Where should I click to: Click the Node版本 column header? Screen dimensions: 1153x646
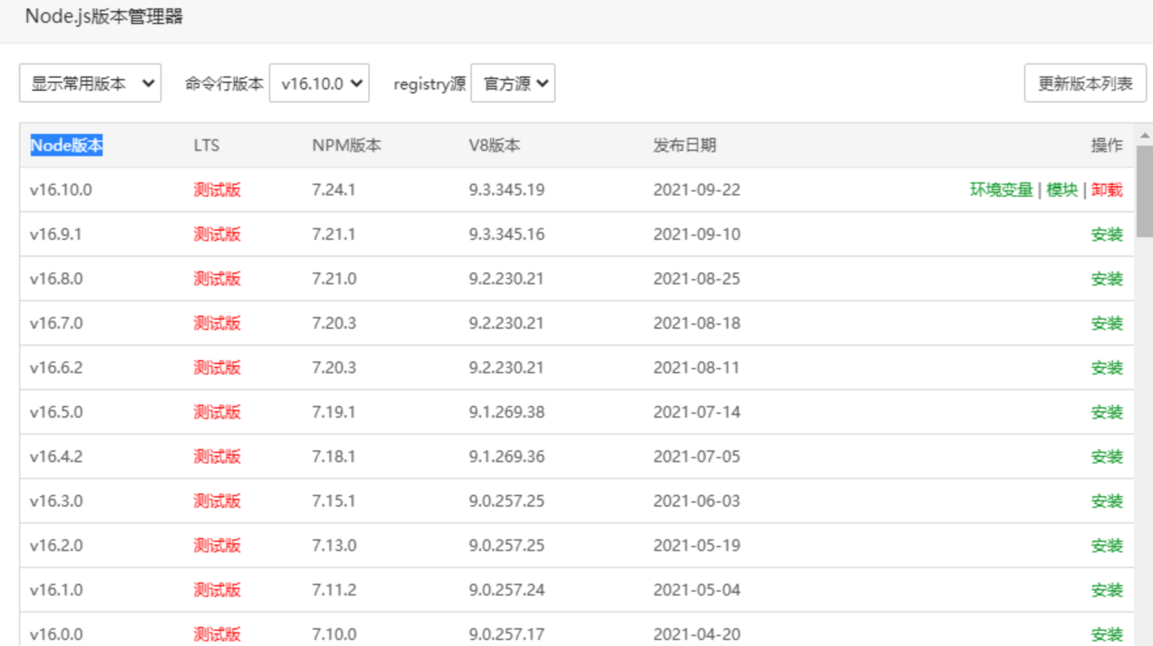tap(67, 145)
